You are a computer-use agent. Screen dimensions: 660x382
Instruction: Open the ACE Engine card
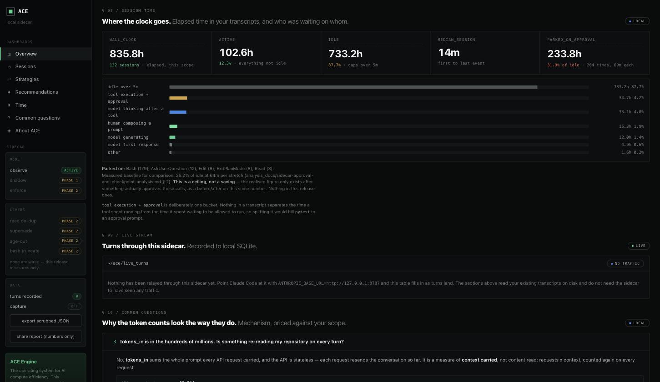point(45,367)
